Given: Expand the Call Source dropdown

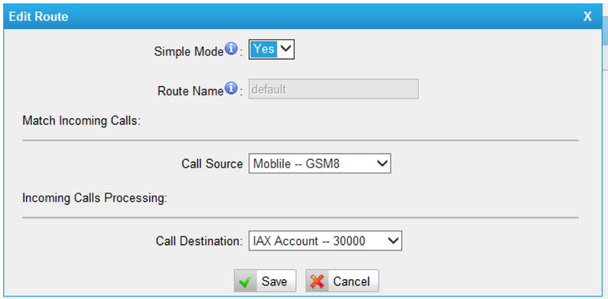Looking at the screenshot, I should pyautogui.click(x=319, y=163).
